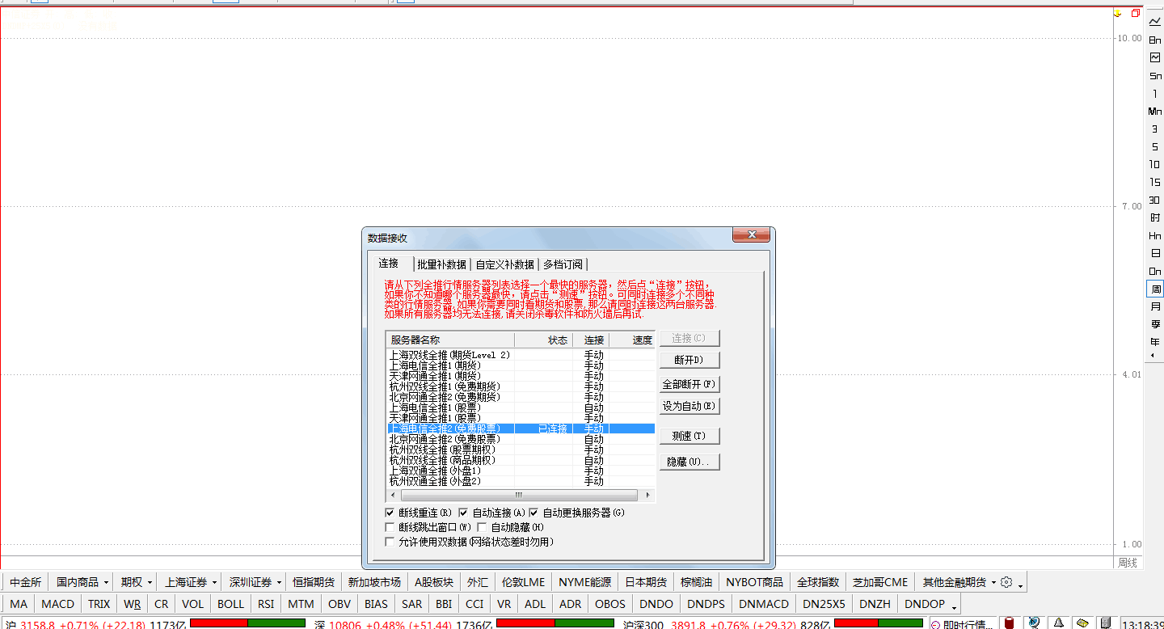Switch to the 自定义补数据 tab
The image size is (1164, 629).
505,264
